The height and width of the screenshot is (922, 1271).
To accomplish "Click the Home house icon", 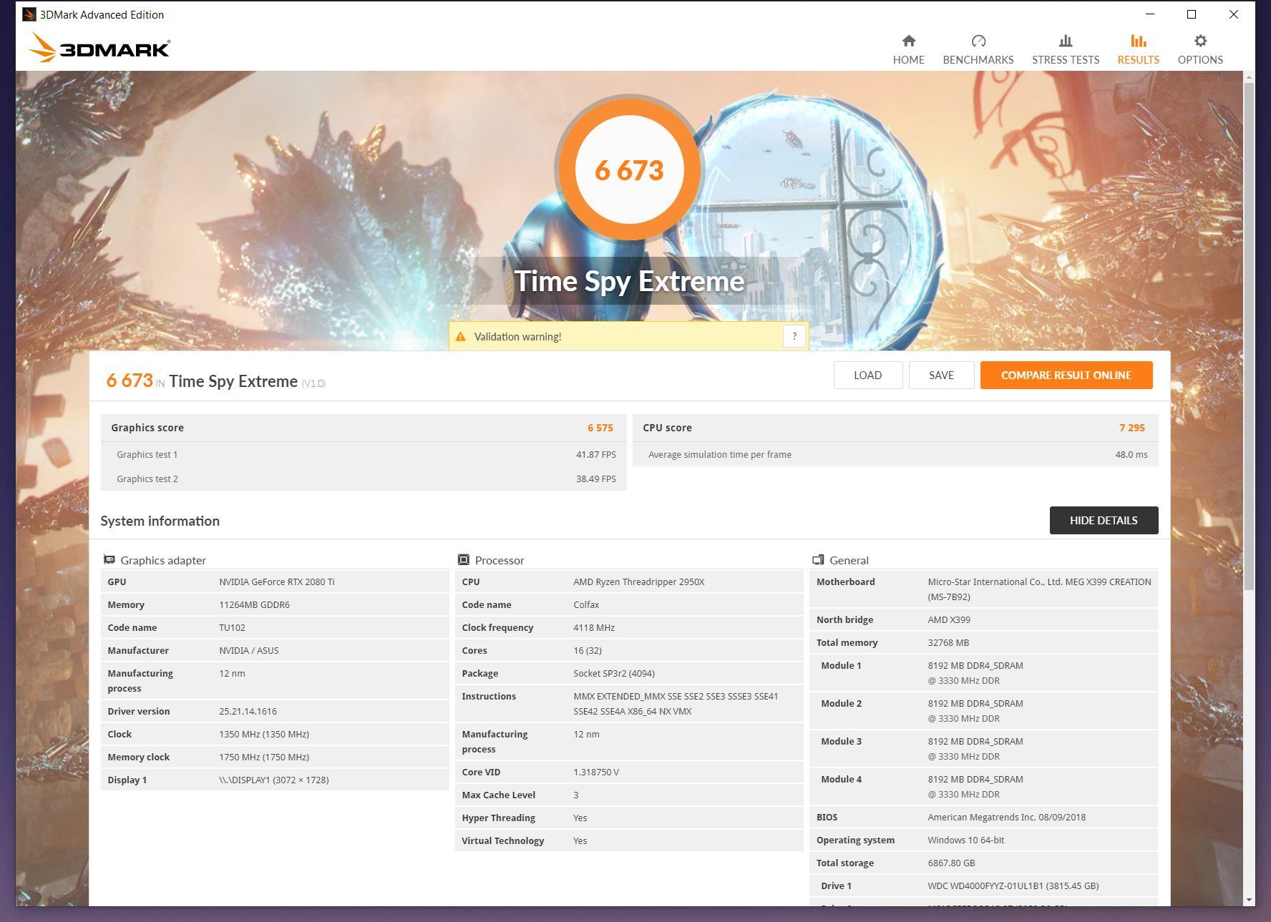I will pyautogui.click(x=908, y=41).
